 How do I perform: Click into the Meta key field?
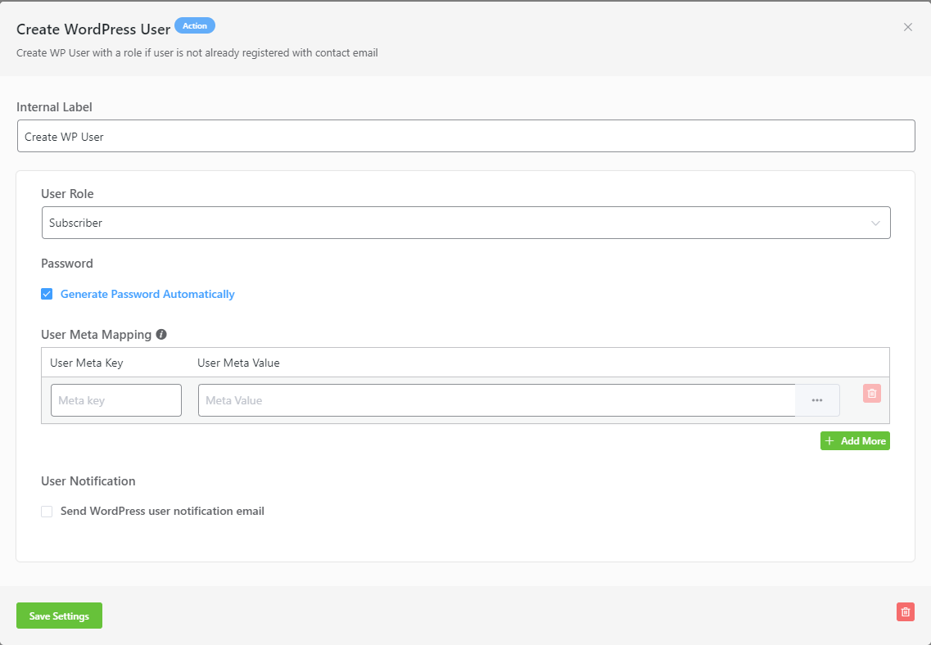[x=116, y=400]
